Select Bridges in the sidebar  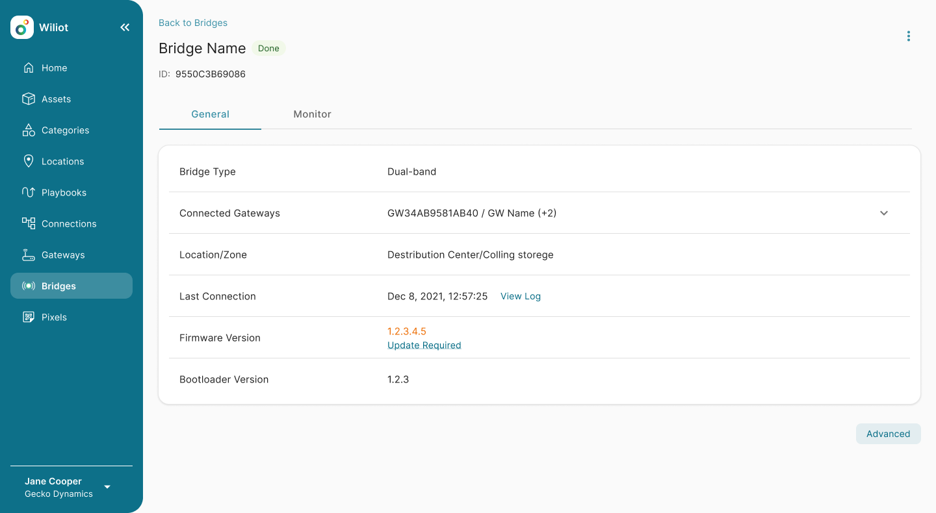71,286
